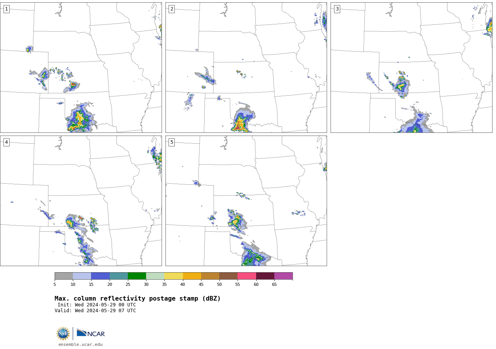The width and height of the screenshot is (496, 349).
Task: Select the blue 15-20 dBZ swatch
Action: coord(100,276)
